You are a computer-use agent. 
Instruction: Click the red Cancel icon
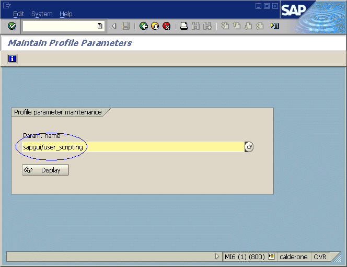point(167,26)
